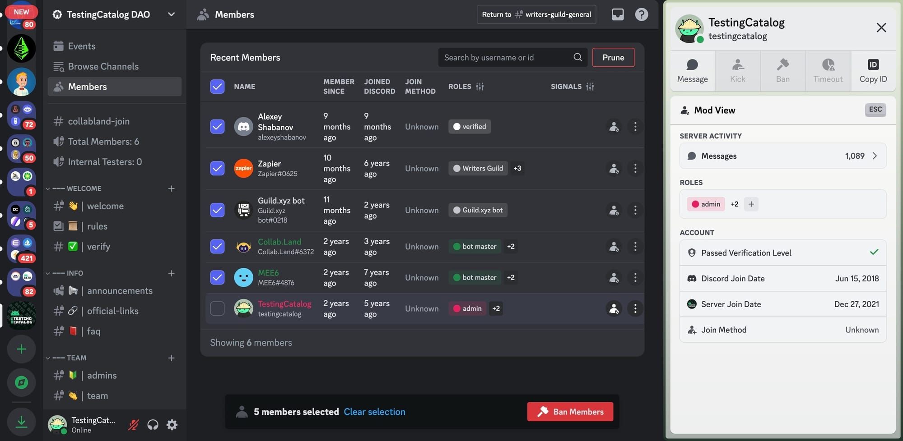
Task: Open the Members section in sidebar
Action: click(x=87, y=87)
